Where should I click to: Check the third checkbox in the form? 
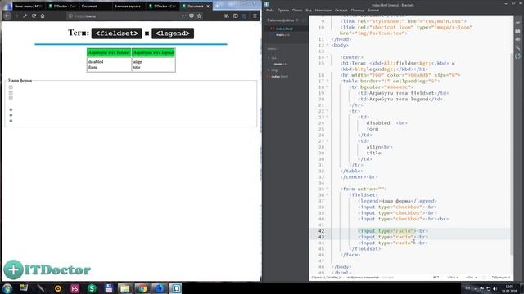11,99
